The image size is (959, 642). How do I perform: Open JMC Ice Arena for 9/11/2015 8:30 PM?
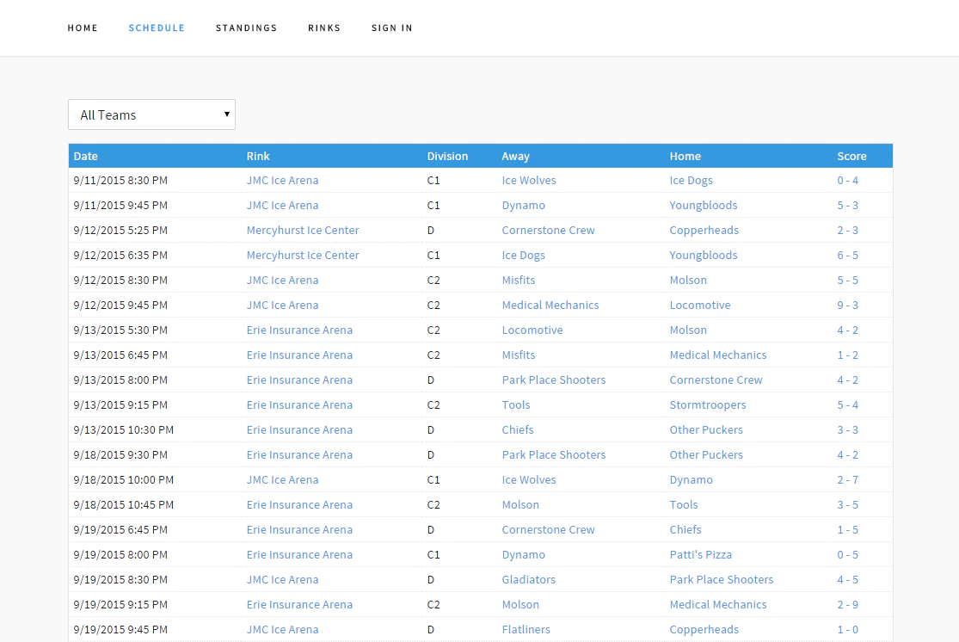(283, 180)
